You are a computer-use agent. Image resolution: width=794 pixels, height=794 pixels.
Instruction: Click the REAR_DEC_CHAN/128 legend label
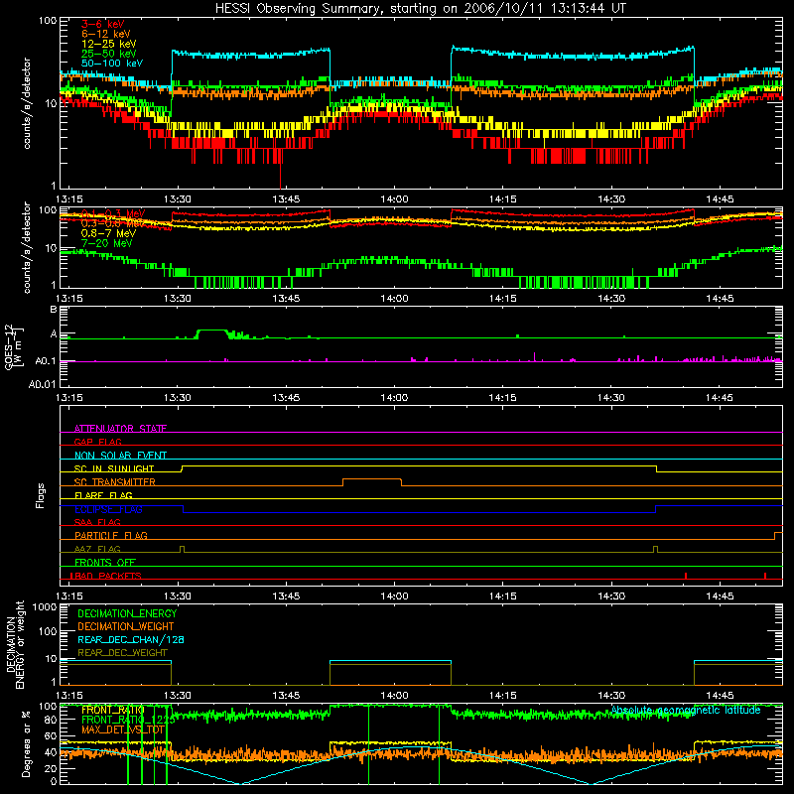[131, 639]
